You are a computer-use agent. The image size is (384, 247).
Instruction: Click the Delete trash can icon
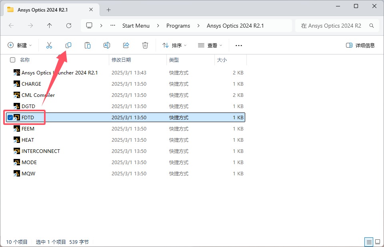click(x=145, y=45)
